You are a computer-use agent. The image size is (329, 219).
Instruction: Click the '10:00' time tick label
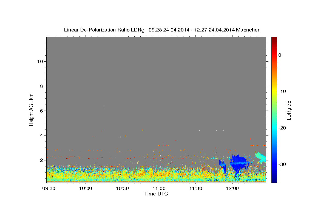86,189
